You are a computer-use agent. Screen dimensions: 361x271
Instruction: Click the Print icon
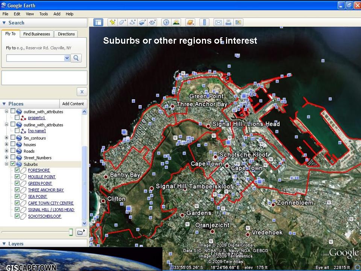(228, 22)
